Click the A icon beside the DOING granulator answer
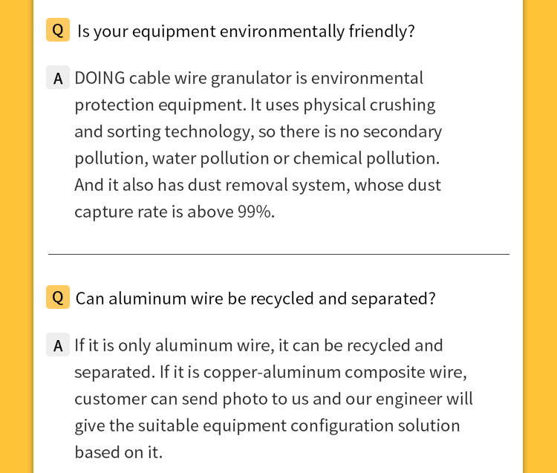 58,78
